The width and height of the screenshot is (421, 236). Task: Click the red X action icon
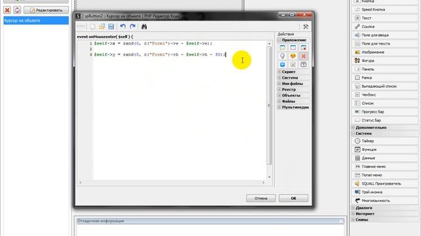tap(303, 56)
